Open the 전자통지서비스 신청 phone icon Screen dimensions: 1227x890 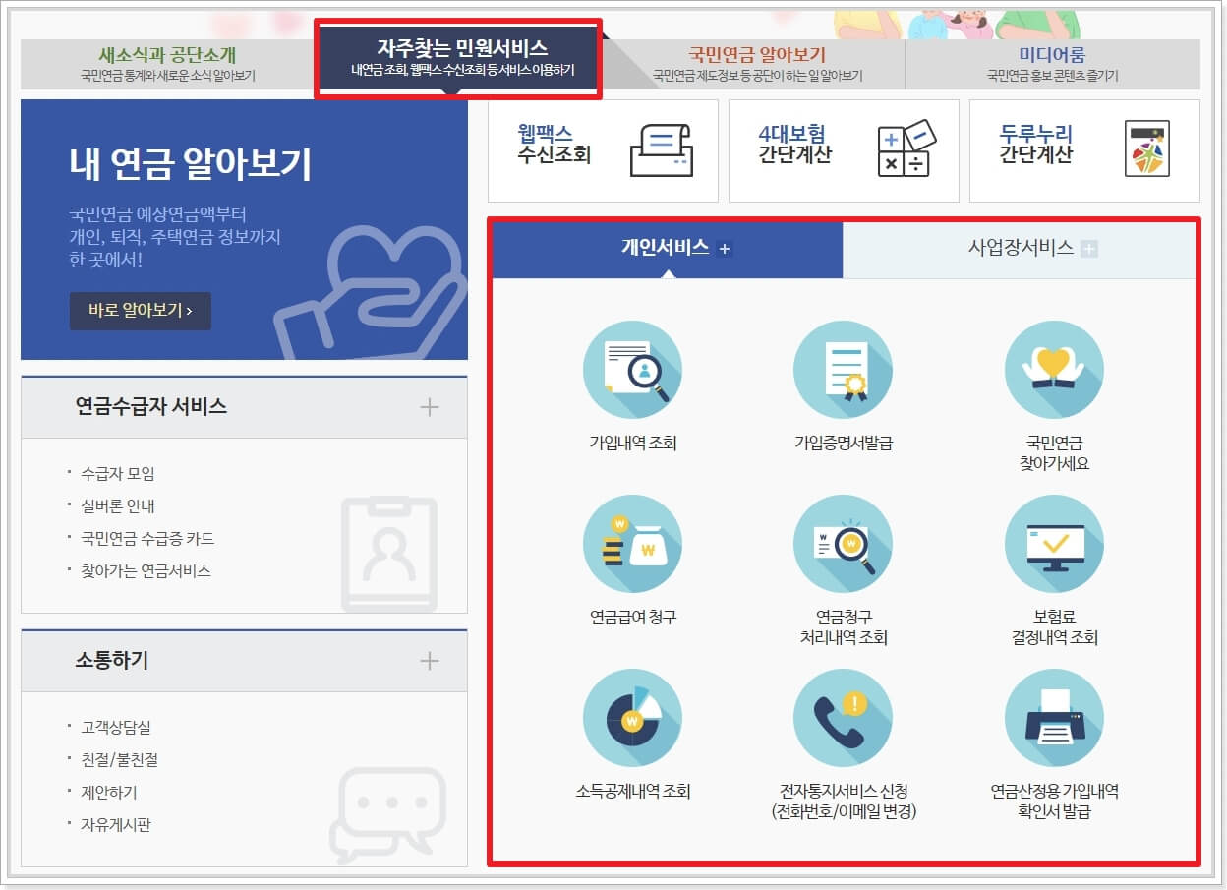coord(844,719)
